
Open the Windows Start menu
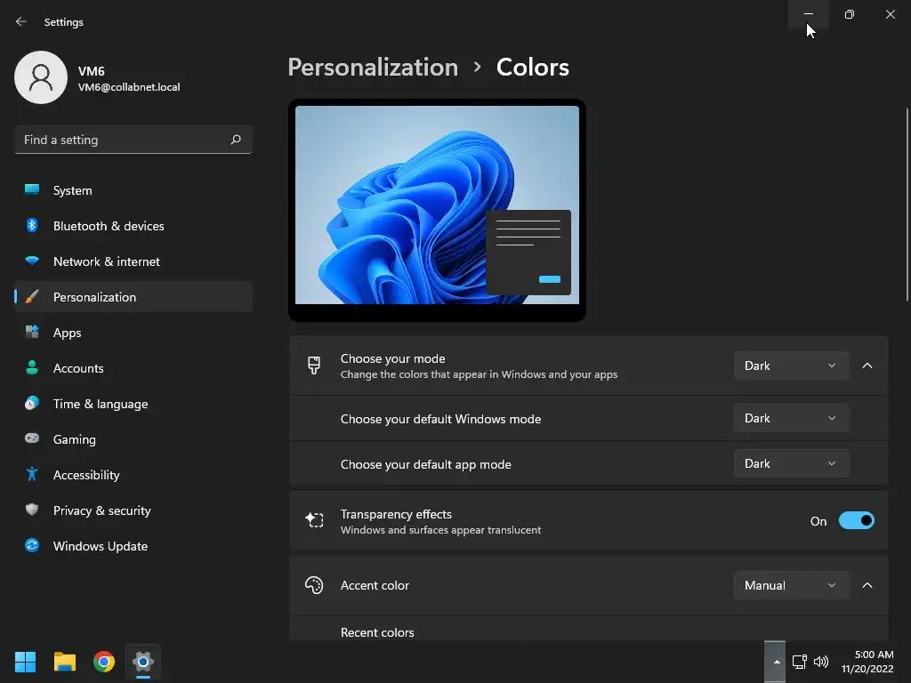[25, 662]
